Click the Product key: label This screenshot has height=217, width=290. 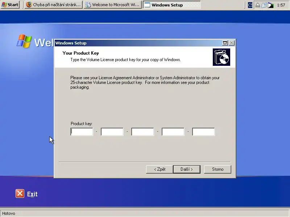tap(82, 124)
